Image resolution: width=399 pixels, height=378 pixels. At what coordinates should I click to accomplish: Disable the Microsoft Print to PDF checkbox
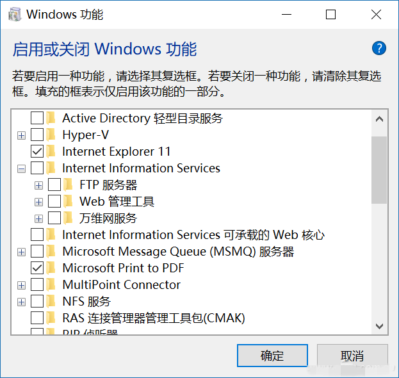(37, 268)
